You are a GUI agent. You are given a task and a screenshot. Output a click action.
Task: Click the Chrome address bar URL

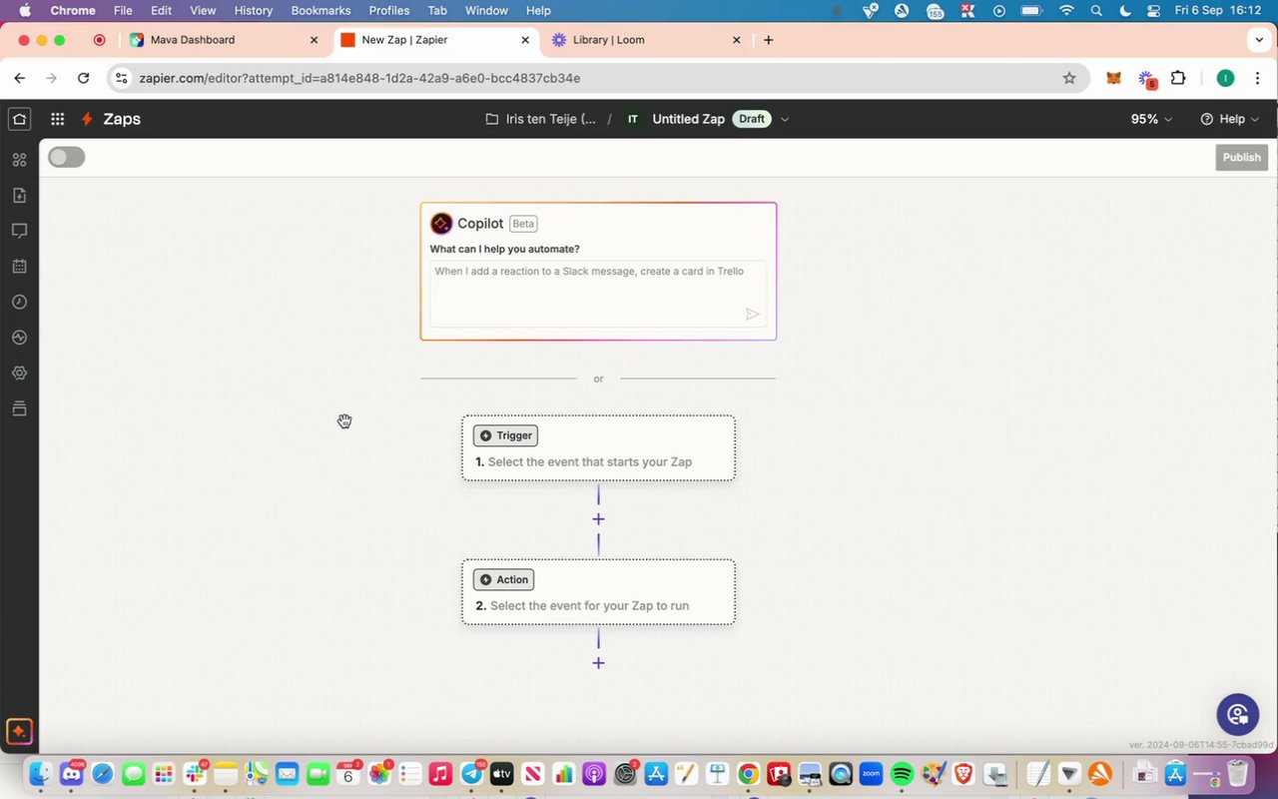pos(359,78)
